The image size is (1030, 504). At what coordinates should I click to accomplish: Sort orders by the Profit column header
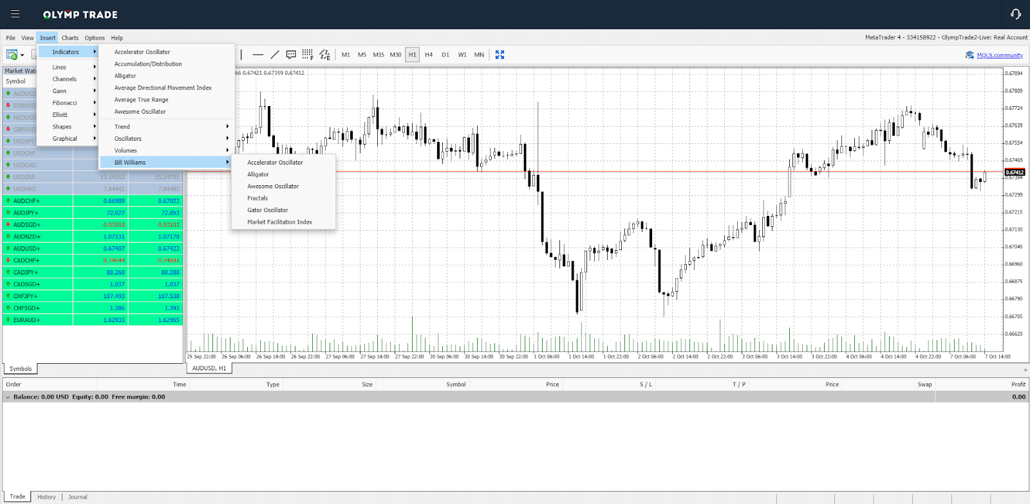click(x=1018, y=384)
